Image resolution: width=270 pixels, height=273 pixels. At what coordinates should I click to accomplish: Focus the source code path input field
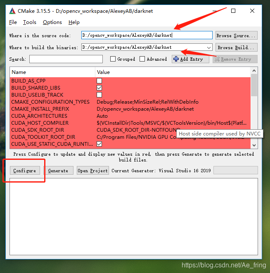(x=147, y=36)
